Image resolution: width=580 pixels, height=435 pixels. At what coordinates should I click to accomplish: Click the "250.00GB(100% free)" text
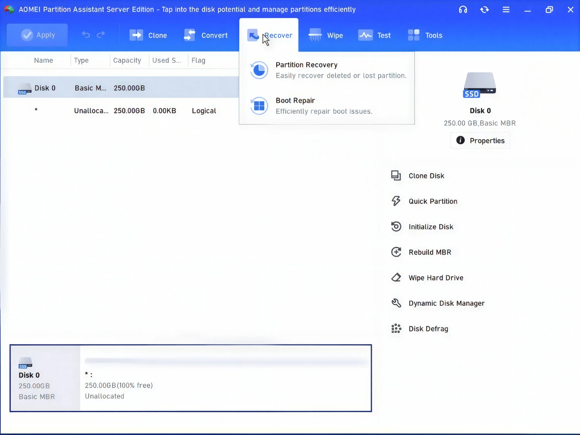(119, 385)
